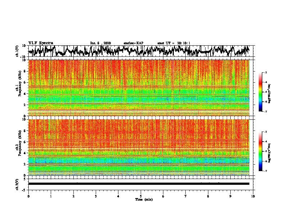Viewport: 285px width, 220px height.
Task: Click time axis tick label "8"
Action: click(208, 196)
